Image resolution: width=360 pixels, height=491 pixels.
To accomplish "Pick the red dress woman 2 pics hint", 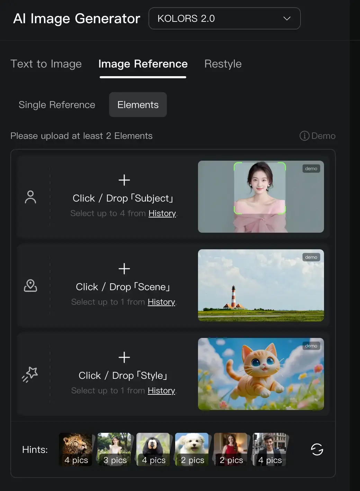I will coord(231,449).
